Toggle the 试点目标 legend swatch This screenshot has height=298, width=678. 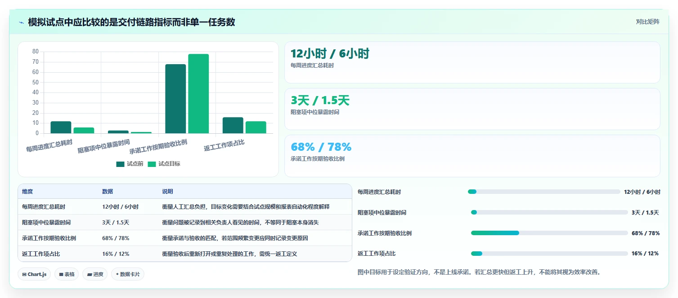tap(152, 164)
